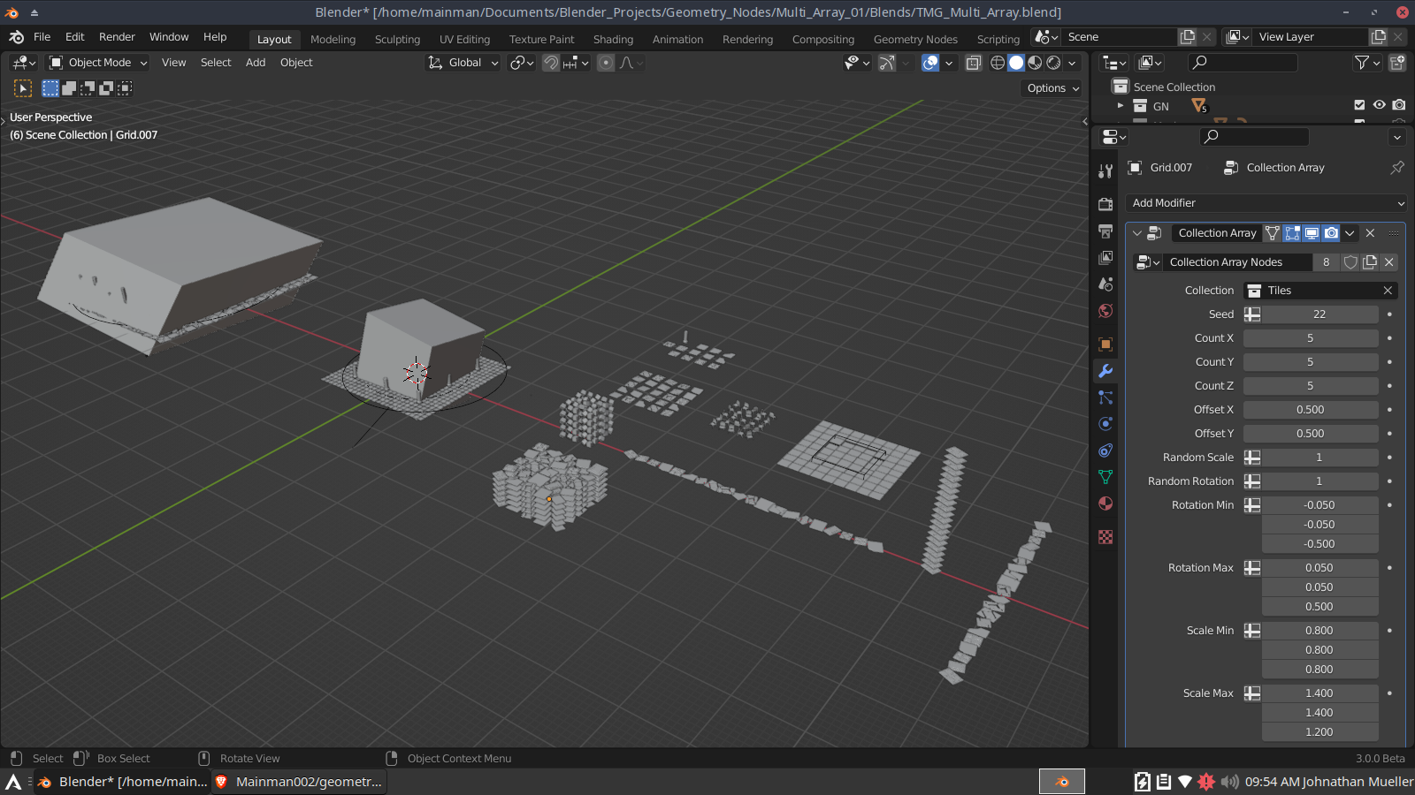
Task: Open the Add Modifier dropdown
Action: pos(1265,203)
